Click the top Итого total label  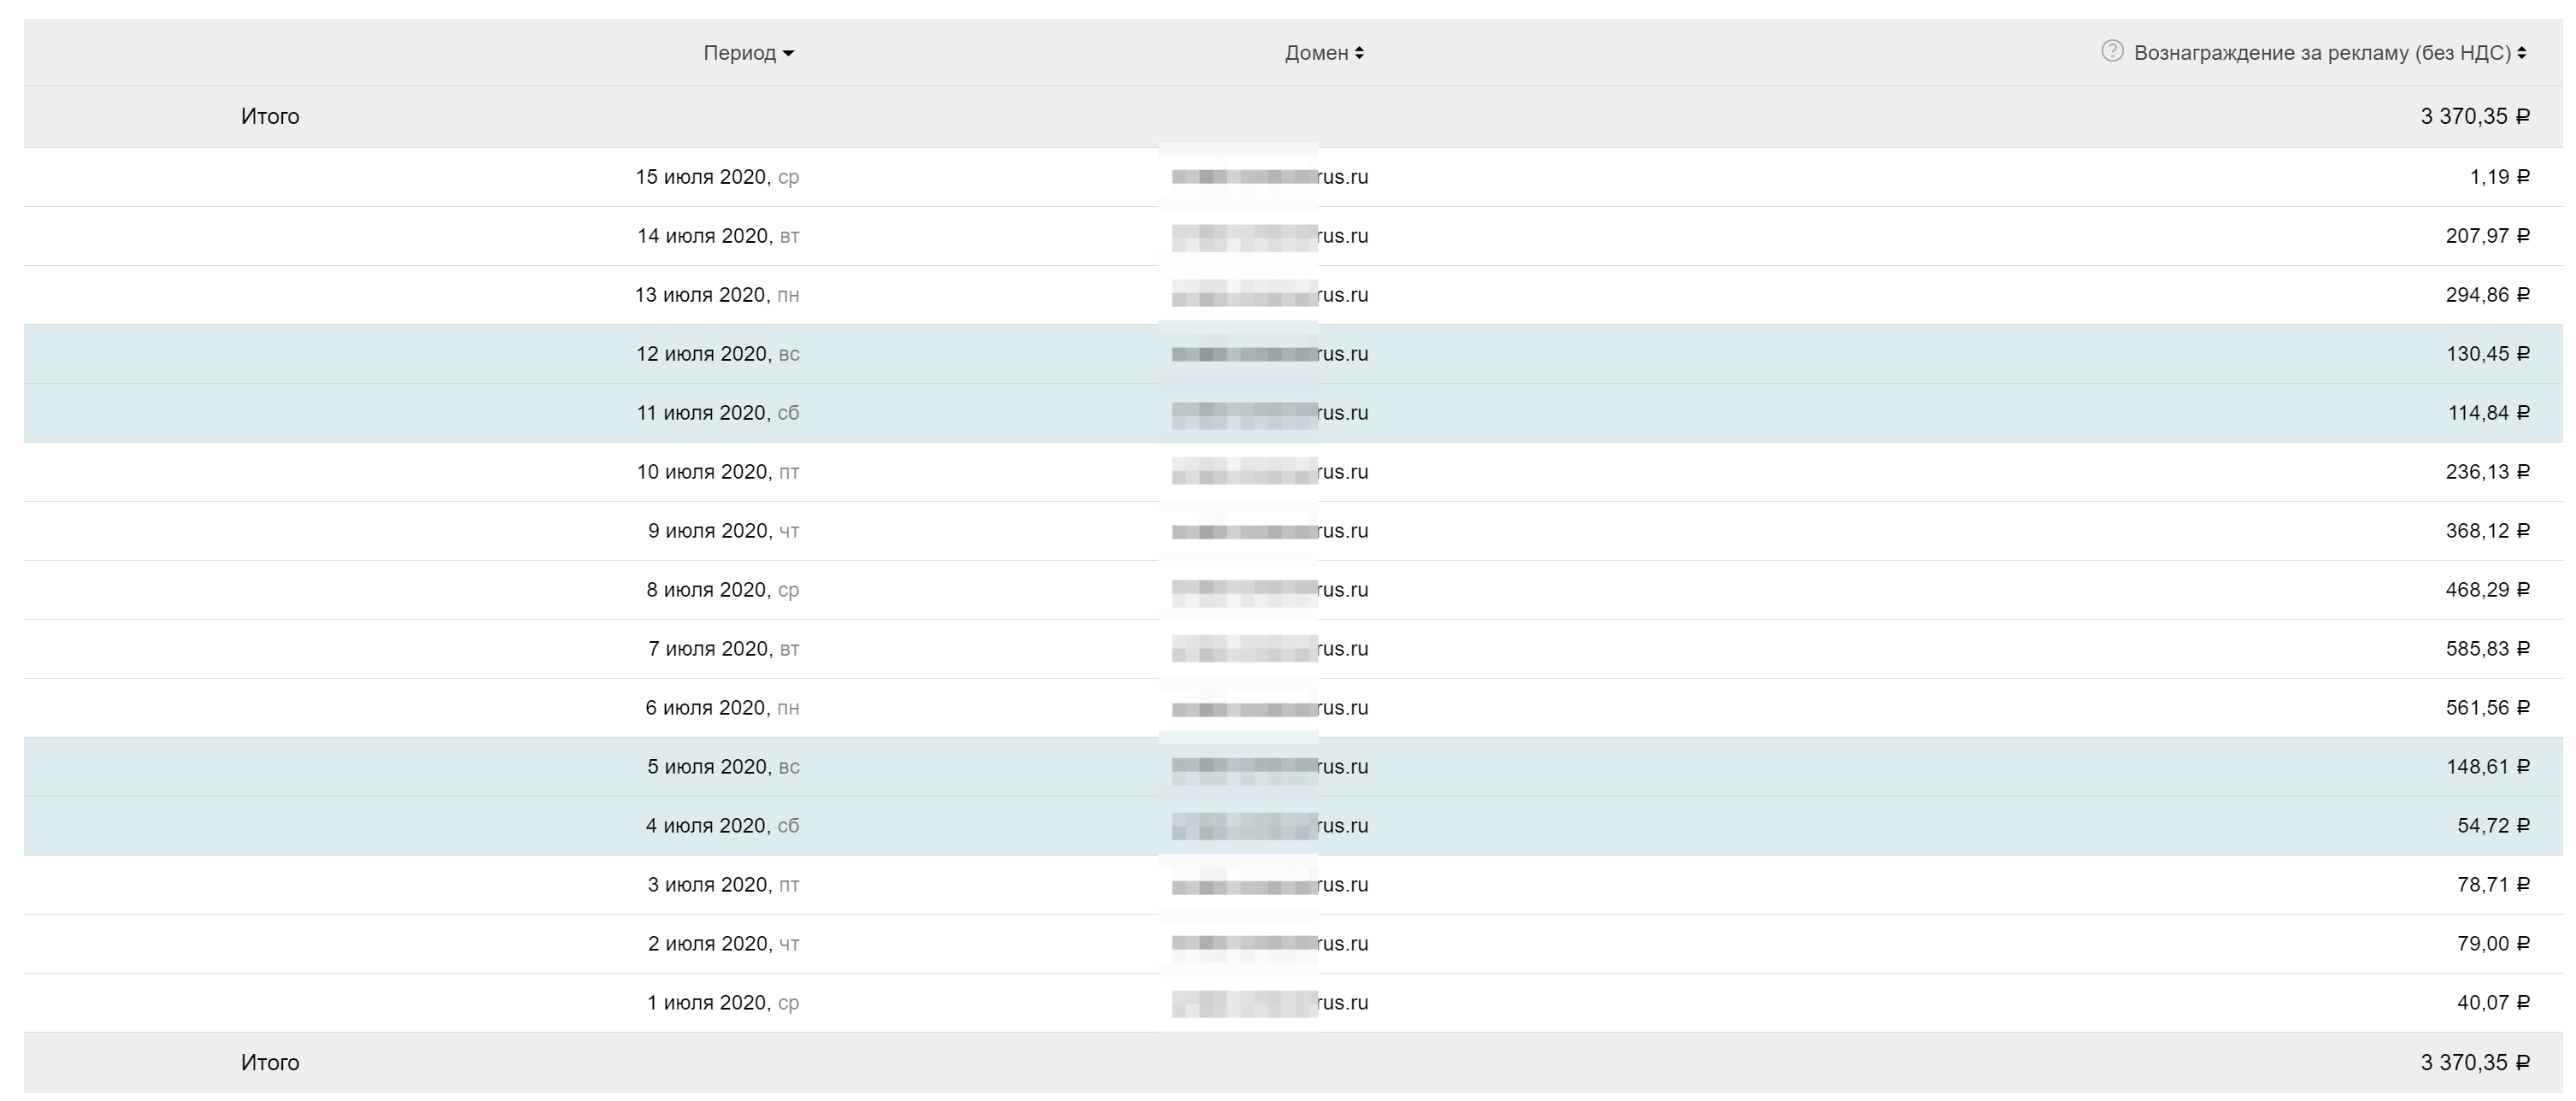270,117
